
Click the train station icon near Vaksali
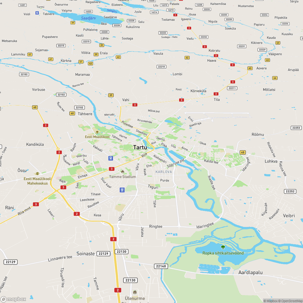[x=111, y=158]
